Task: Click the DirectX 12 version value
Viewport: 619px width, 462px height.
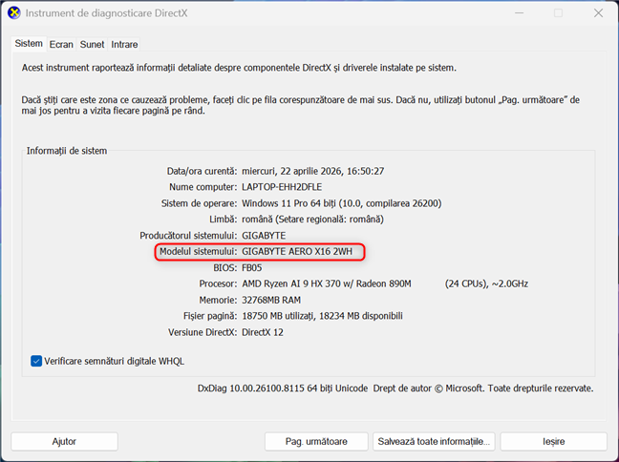Action: pyautogui.click(x=263, y=332)
